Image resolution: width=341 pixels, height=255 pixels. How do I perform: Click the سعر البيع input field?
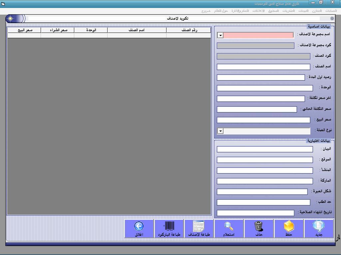coord(263,120)
